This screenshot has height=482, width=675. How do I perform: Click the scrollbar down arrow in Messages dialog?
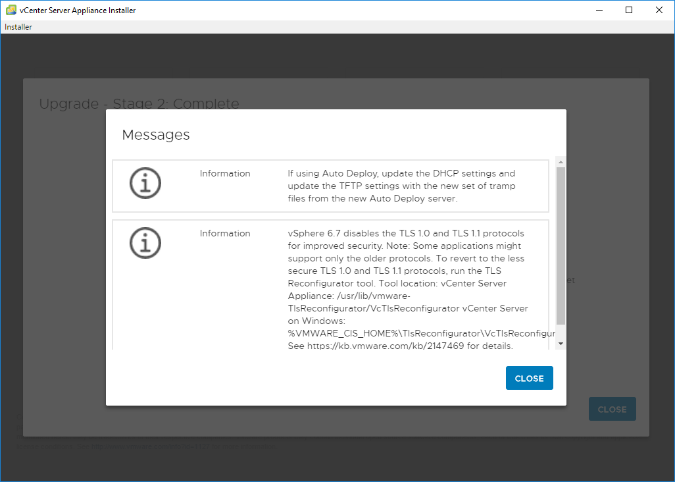561,342
